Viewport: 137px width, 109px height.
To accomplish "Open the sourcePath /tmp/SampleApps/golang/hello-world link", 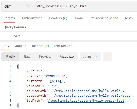I will (x=87, y=91).
